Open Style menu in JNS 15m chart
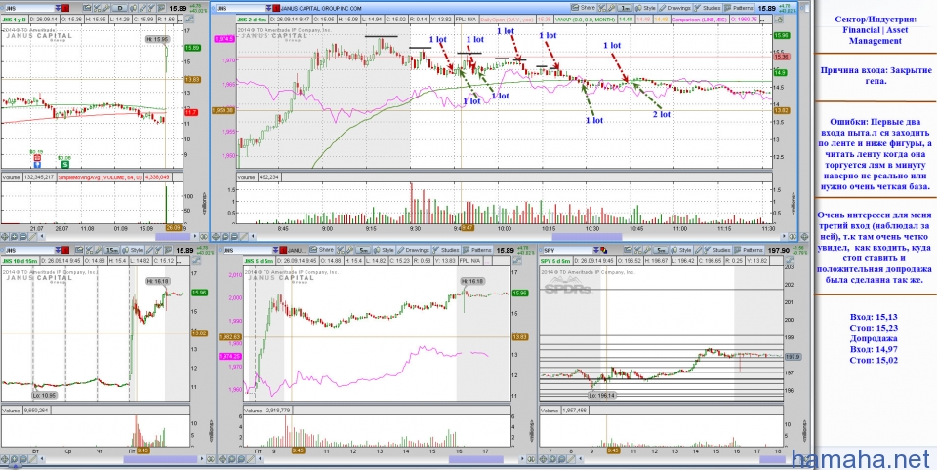The height and width of the screenshot is (470, 937). click(132, 250)
